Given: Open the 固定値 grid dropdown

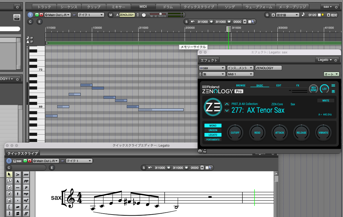Looking at the screenshot, I should coord(287,15).
